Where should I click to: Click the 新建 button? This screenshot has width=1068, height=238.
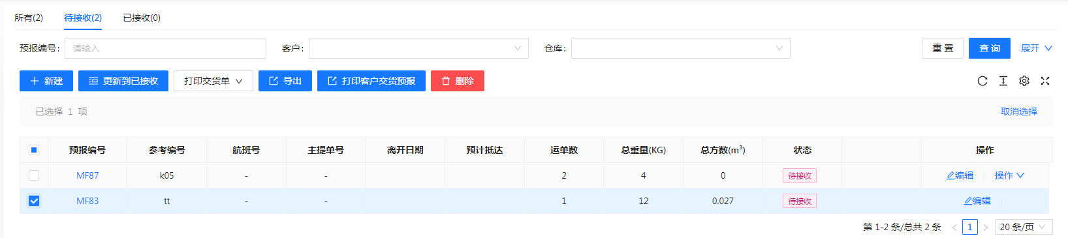point(46,81)
